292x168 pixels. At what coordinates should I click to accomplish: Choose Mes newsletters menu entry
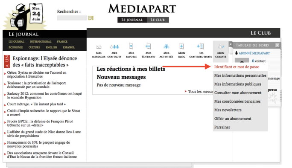coord(228,110)
